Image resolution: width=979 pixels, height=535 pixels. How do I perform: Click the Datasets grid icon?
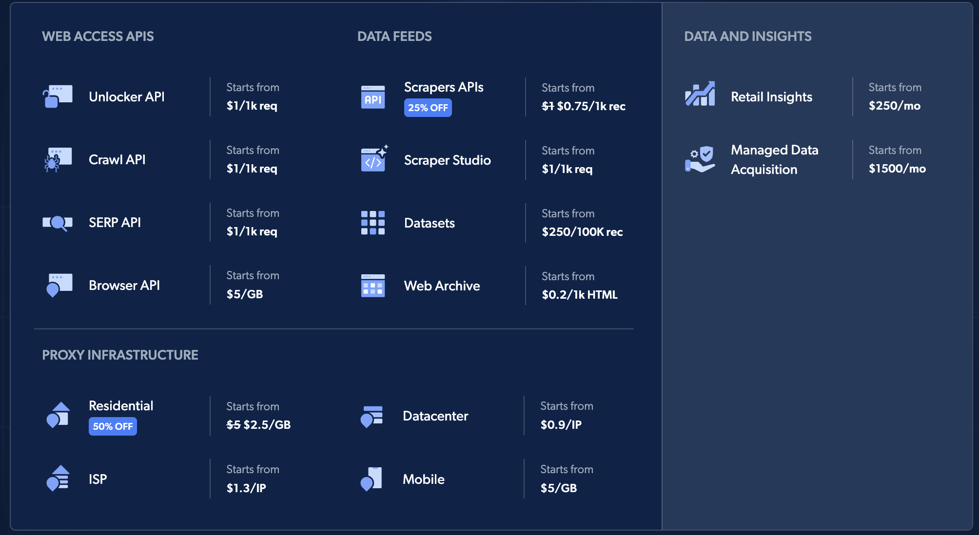(373, 223)
